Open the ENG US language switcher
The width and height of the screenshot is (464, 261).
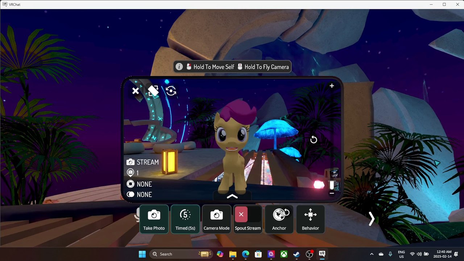coord(401,254)
